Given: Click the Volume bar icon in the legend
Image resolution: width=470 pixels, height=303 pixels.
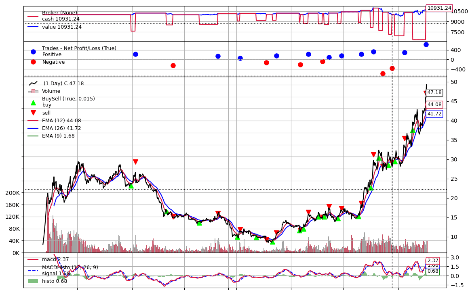Looking at the screenshot, I should coord(33,92).
